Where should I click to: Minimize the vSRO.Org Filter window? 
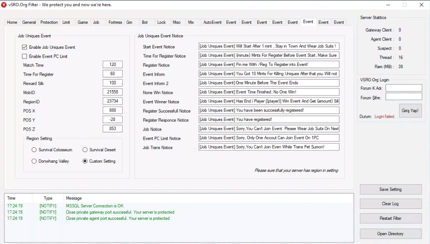pos(388,5)
